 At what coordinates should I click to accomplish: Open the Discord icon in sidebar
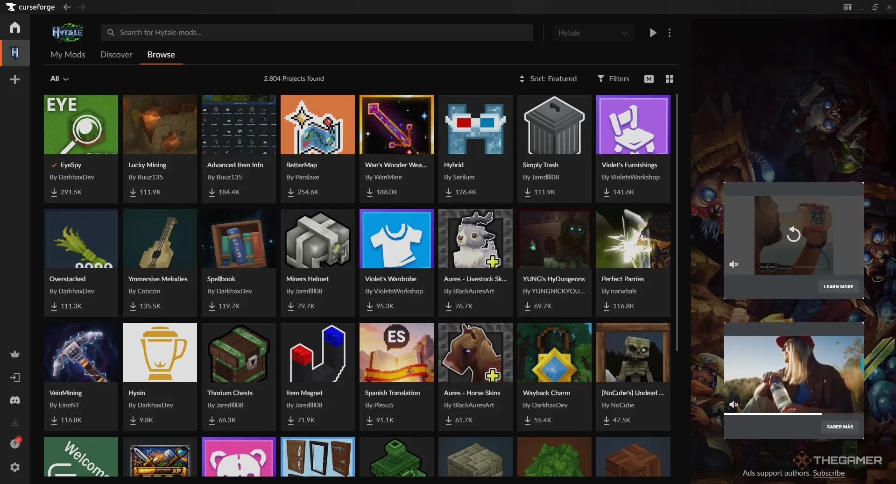[15, 400]
